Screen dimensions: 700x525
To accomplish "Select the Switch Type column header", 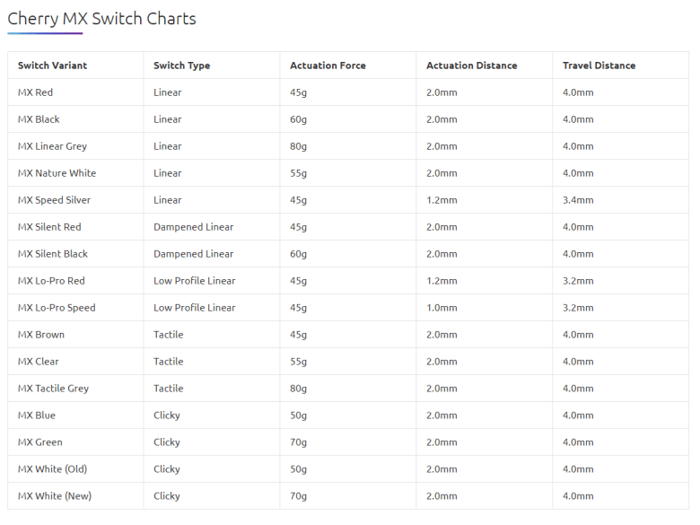I will (181, 66).
